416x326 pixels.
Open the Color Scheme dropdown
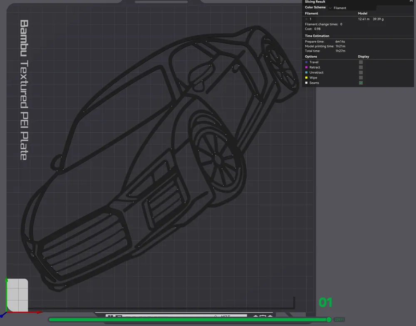coord(352,8)
